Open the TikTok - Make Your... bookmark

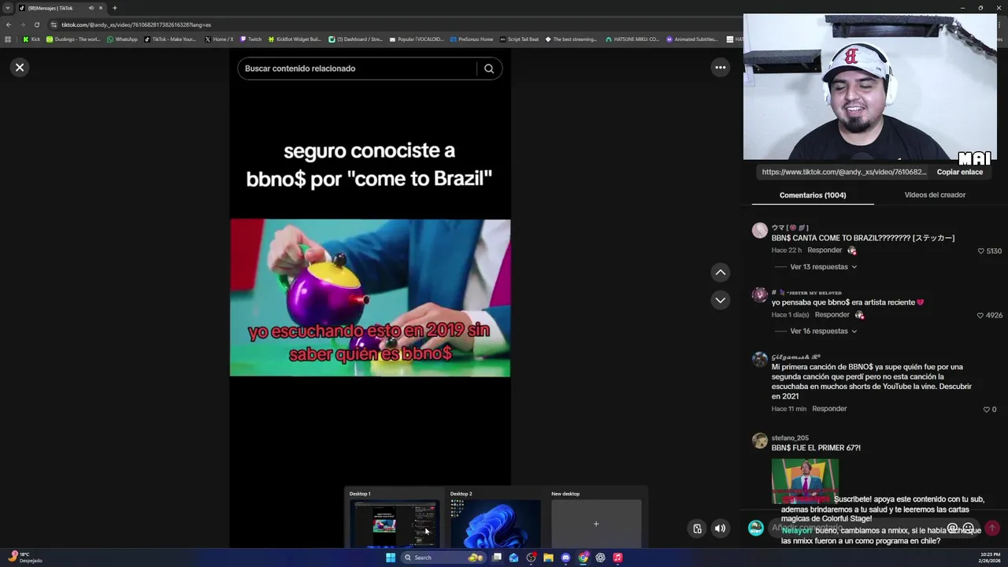[170, 39]
